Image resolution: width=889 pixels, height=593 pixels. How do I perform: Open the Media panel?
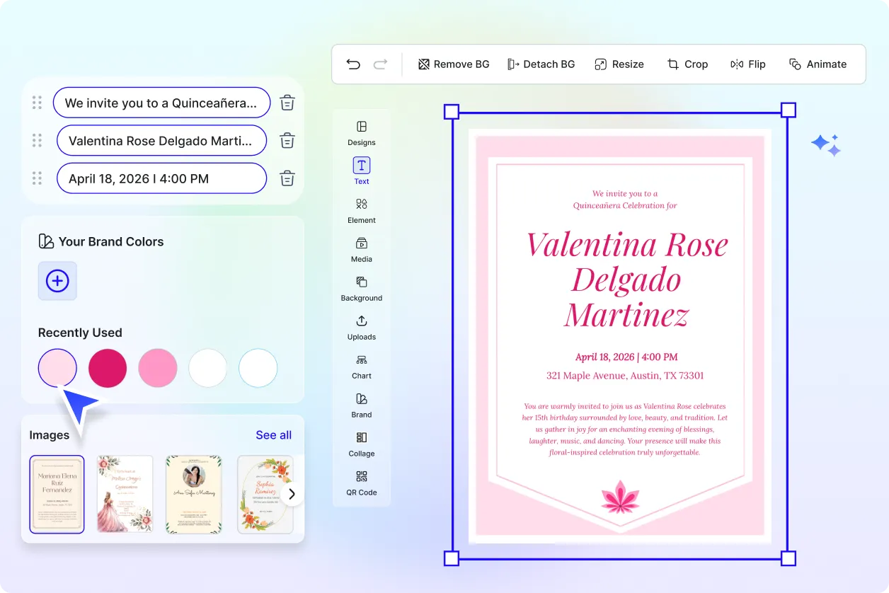[x=361, y=250]
